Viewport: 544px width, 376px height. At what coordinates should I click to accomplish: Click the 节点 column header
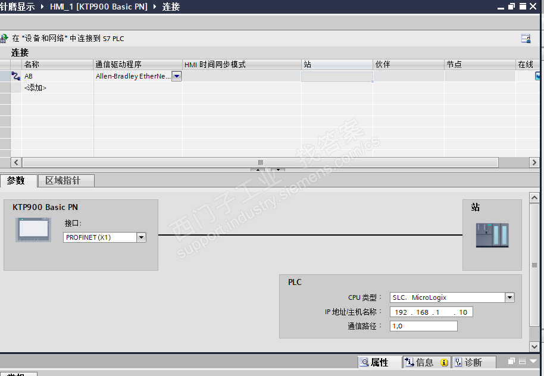pos(480,64)
